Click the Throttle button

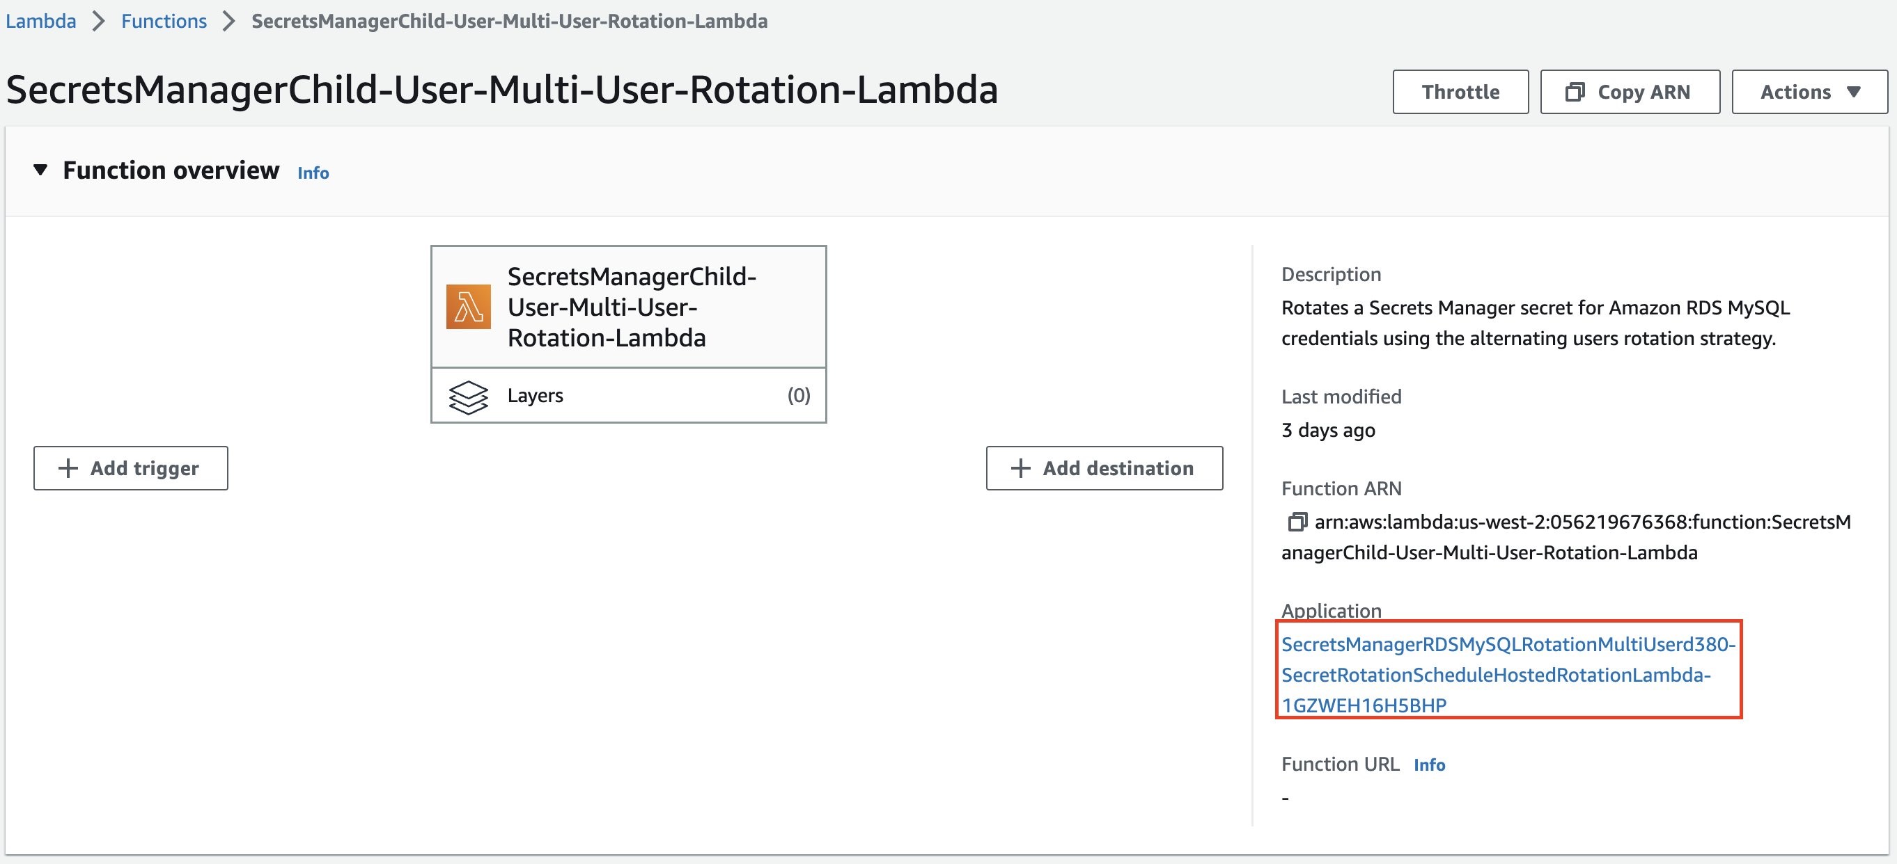(1460, 92)
